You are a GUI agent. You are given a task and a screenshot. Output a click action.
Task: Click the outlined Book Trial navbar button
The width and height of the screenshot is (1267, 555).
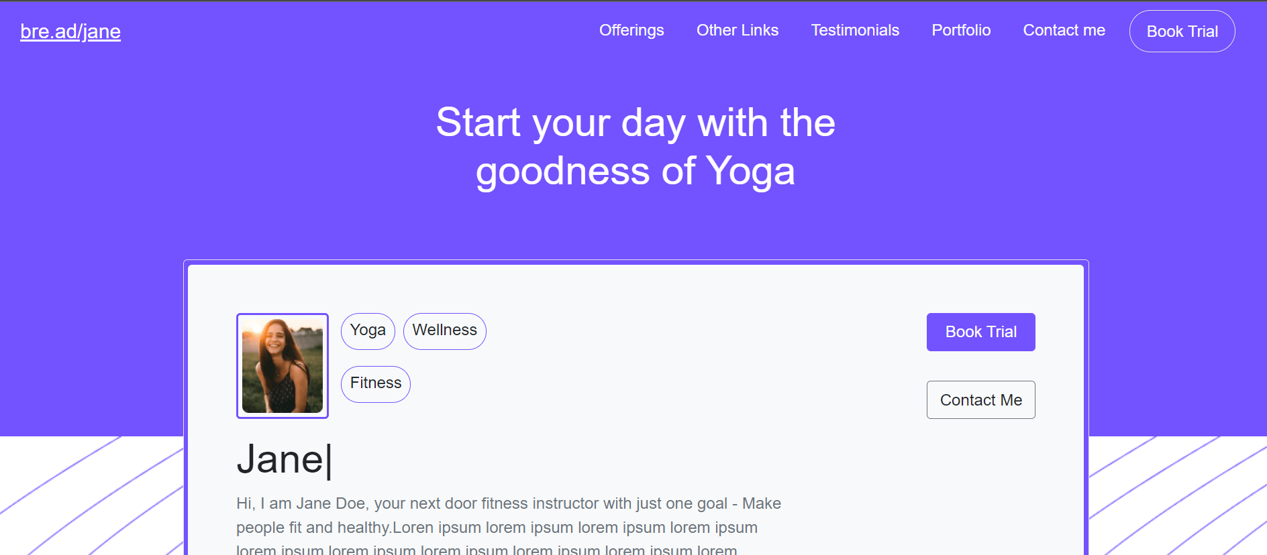[1182, 32]
